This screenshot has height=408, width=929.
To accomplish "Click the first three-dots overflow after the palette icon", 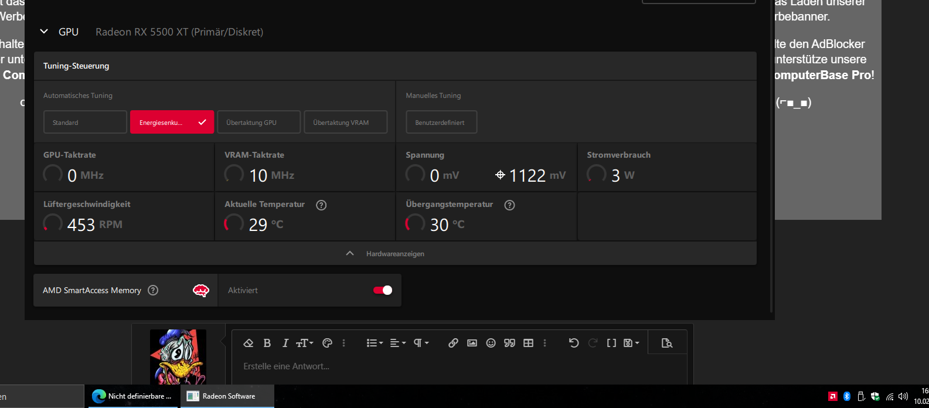I will click(x=344, y=343).
